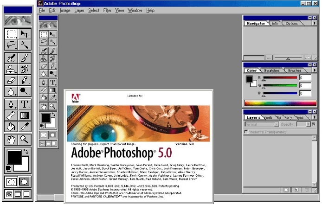Click the Navigator zoom in button
Screen dimensions: 322x205
click(308, 58)
